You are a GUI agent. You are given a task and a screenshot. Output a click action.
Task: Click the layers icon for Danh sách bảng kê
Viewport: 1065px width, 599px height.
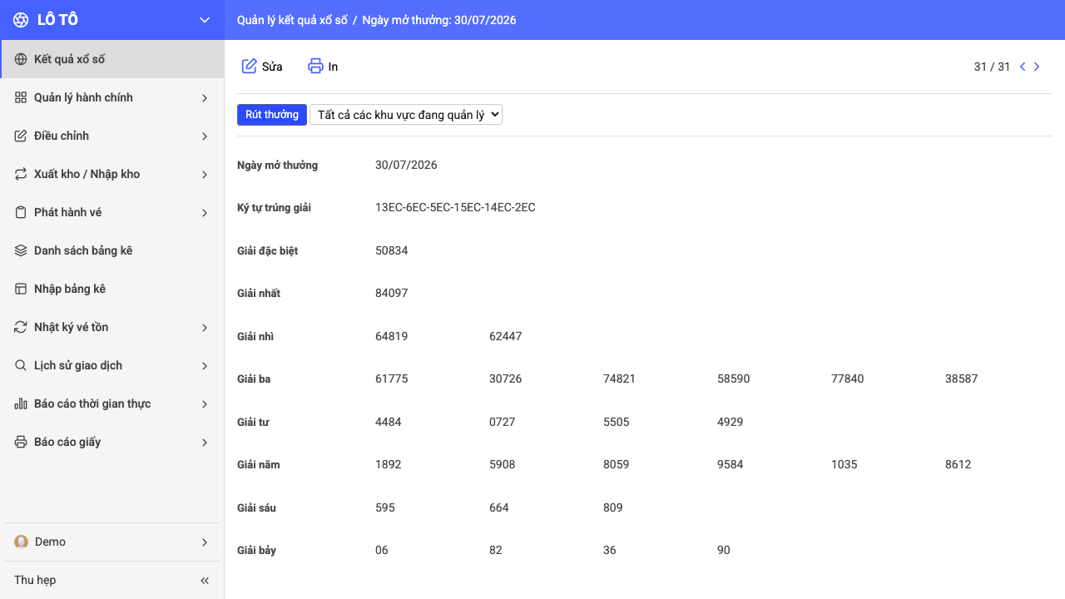21,251
